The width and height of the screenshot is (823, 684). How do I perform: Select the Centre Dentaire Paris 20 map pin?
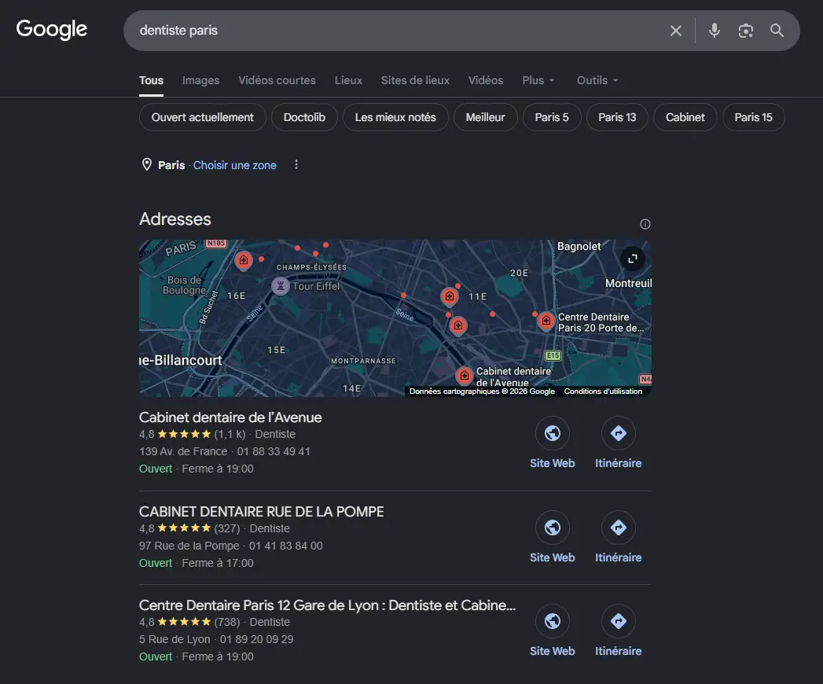click(546, 320)
